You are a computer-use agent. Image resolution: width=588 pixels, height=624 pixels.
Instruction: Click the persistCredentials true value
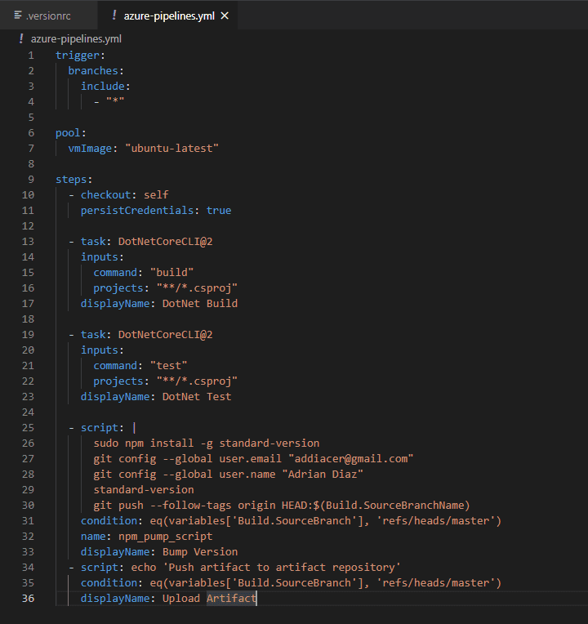point(218,211)
